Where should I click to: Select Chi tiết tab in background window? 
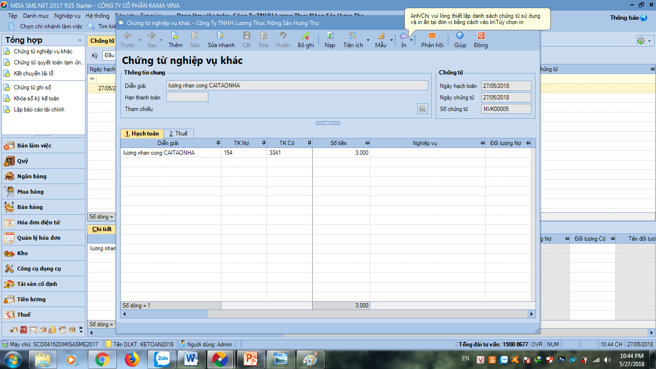(102, 229)
